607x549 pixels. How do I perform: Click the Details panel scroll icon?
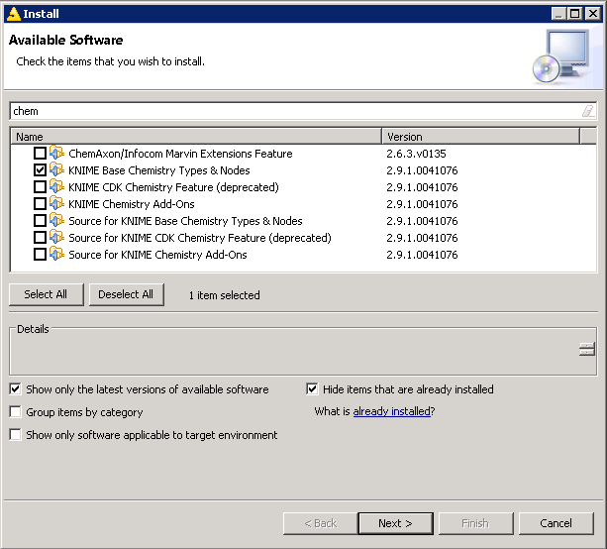(587, 348)
